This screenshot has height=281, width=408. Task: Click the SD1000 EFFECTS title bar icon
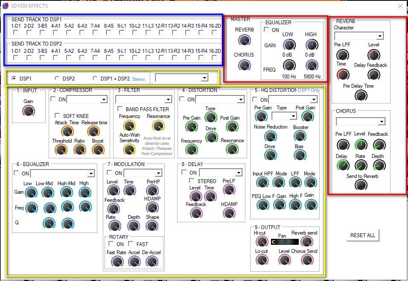[5, 6]
